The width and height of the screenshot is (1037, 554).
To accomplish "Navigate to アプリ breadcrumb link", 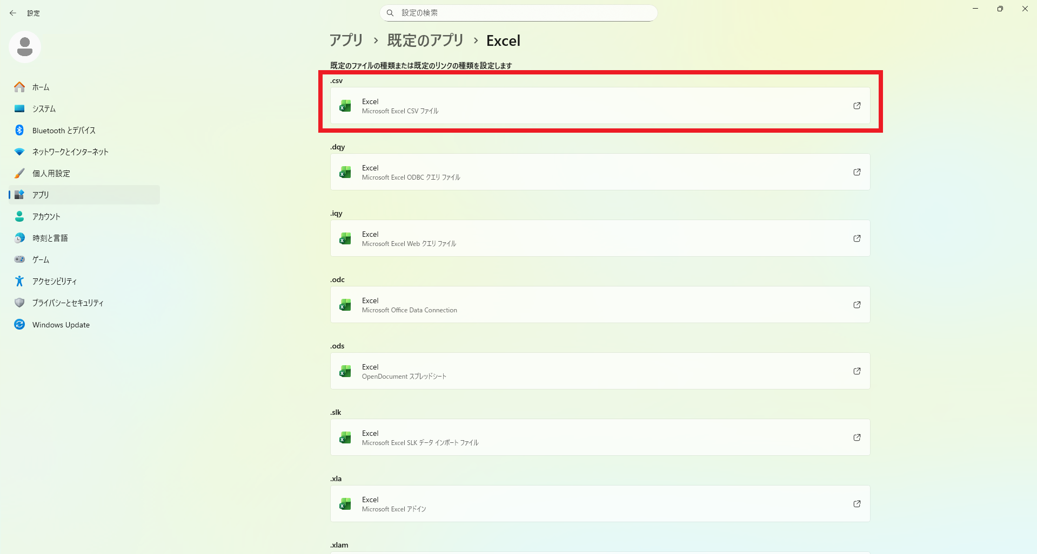I will pyautogui.click(x=346, y=40).
